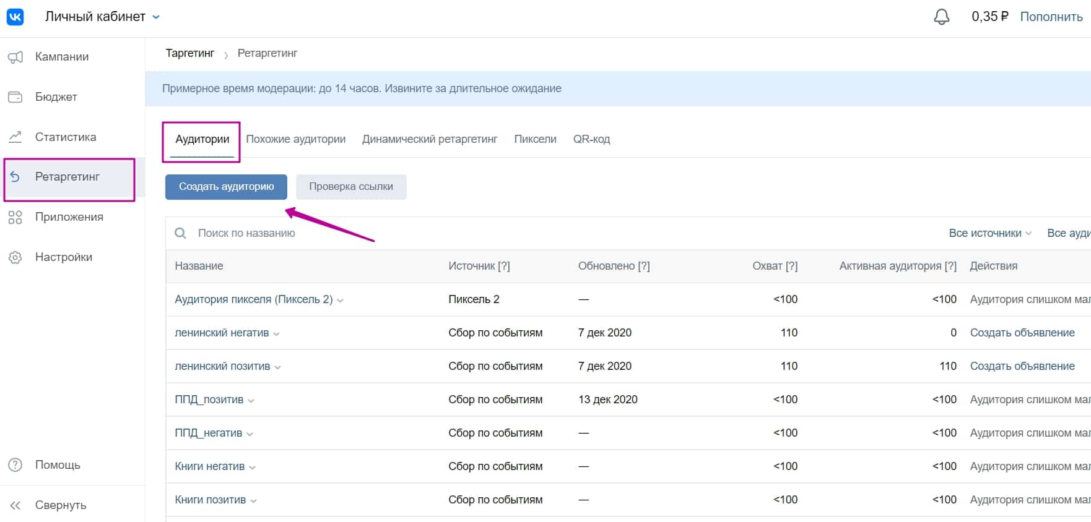Click the 0,35 ₽ balance amount

tap(989, 17)
